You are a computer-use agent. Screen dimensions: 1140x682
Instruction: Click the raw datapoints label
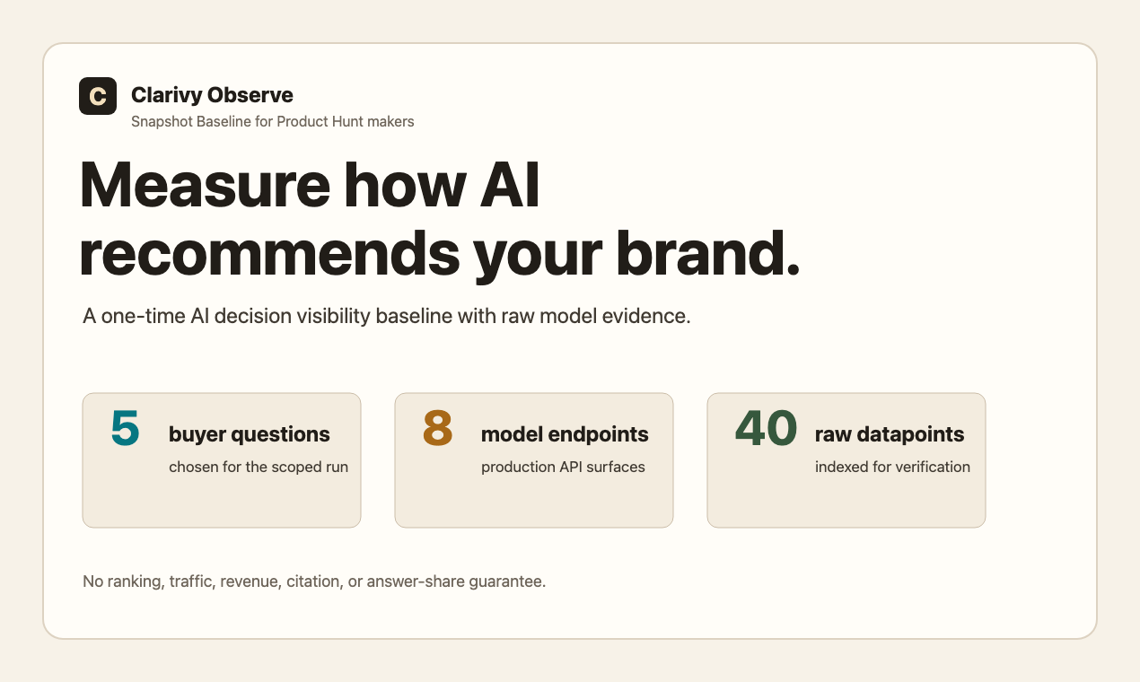tap(890, 434)
